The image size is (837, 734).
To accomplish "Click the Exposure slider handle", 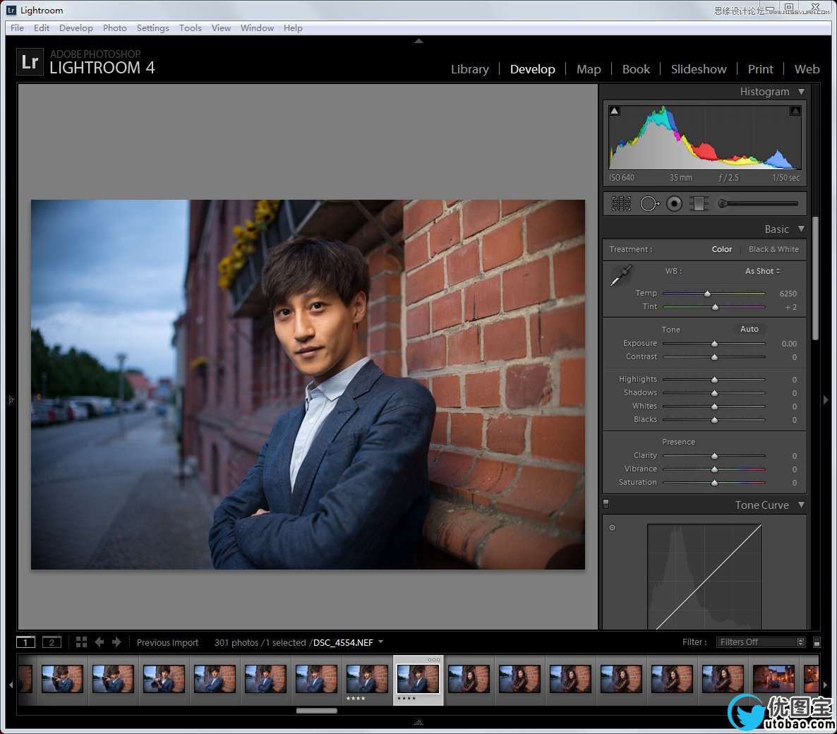I will tap(714, 344).
